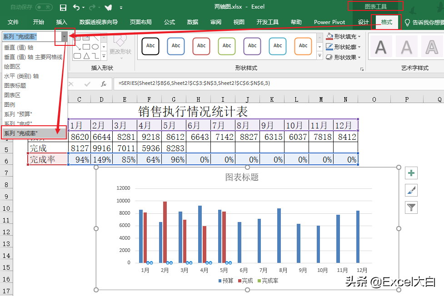The height and width of the screenshot is (296, 444).
Task: Open the 帮助 tab
Action: (296, 22)
